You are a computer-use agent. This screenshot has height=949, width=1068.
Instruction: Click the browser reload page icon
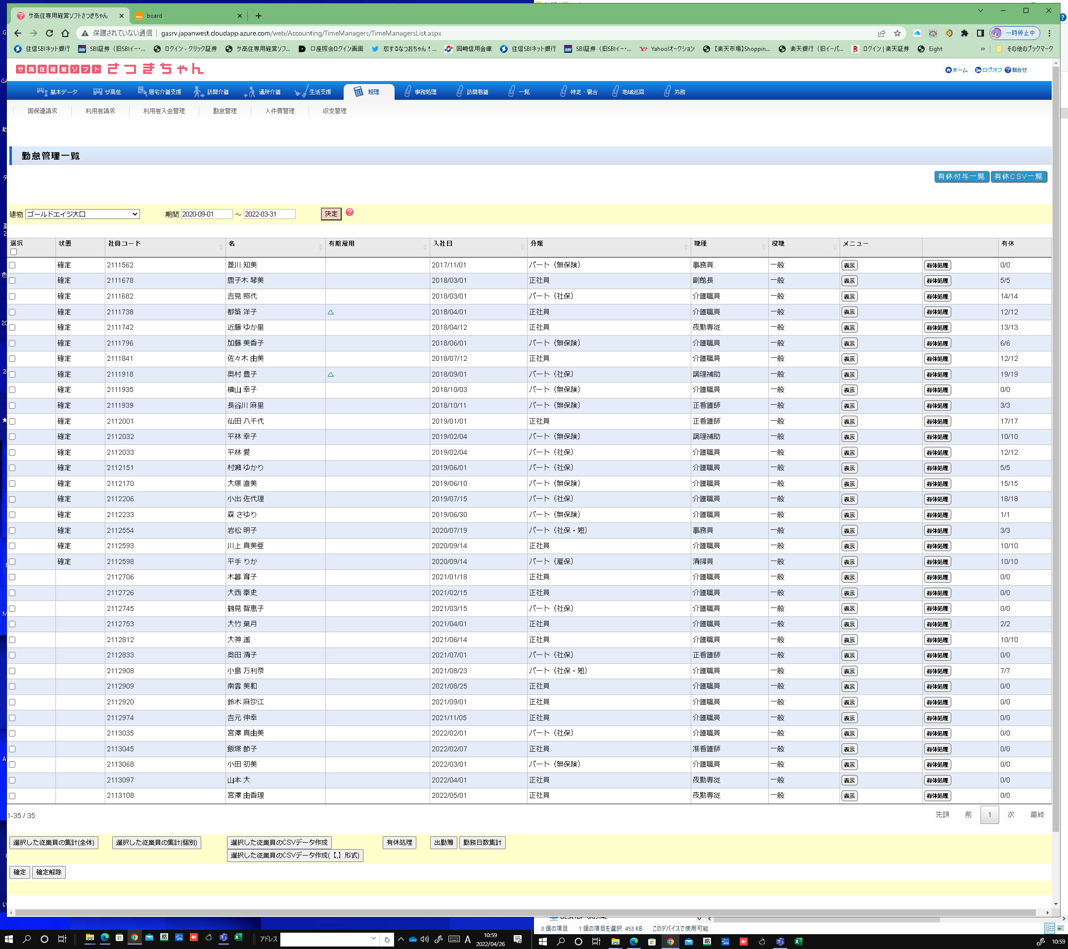tap(49, 33)
